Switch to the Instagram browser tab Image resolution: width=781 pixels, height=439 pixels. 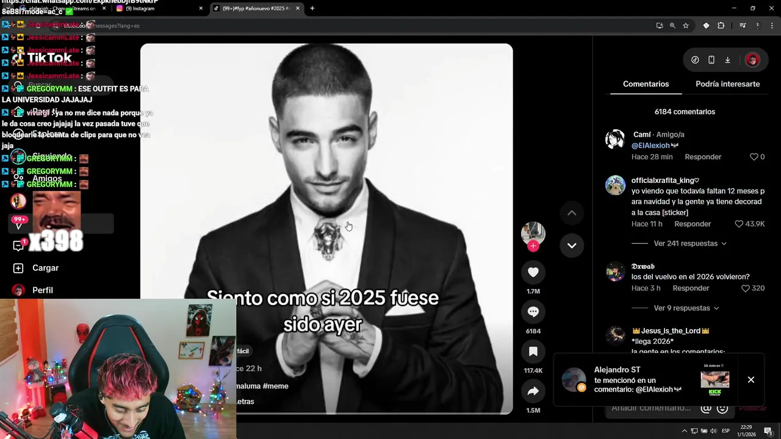coord(160,9)
